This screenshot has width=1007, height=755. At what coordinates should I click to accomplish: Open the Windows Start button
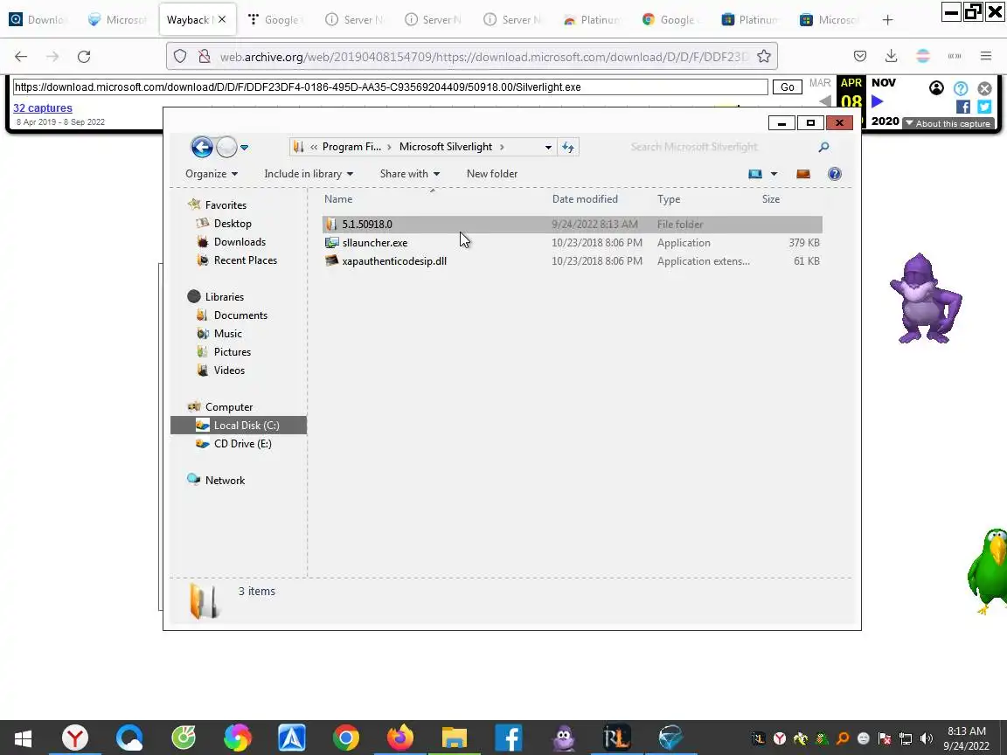pyautogui.click(x=23, y=738)
